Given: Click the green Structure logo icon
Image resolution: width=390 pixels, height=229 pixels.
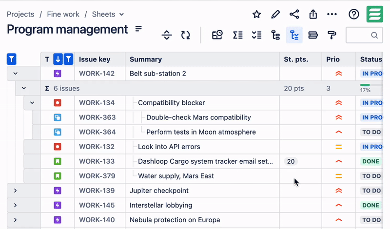Looking at the screenshot, I should [374, 14].
